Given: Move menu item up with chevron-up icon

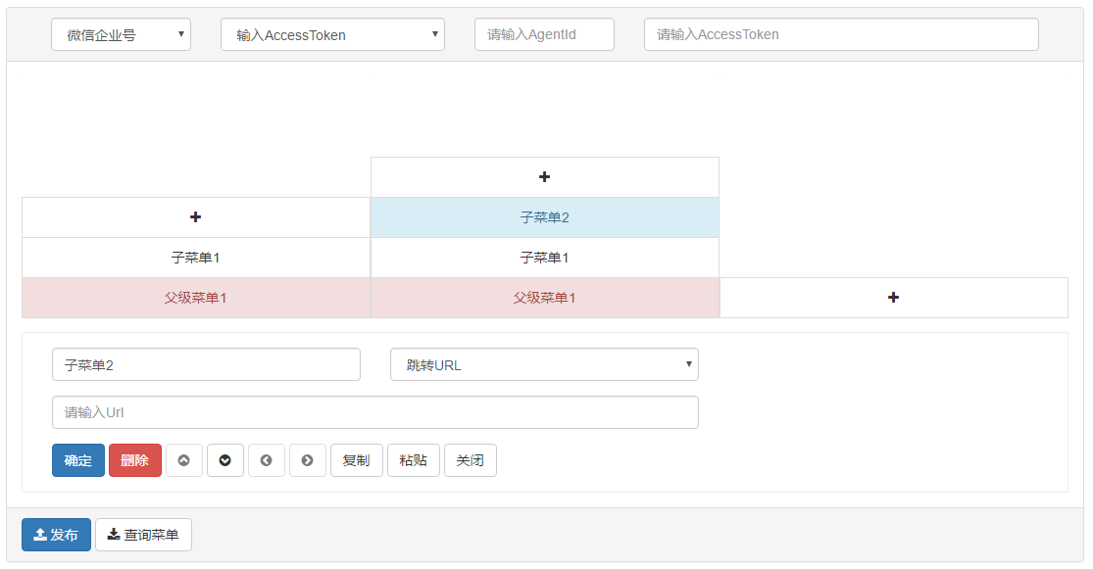Looking at the screenshot, I should [x=184, y=460].
